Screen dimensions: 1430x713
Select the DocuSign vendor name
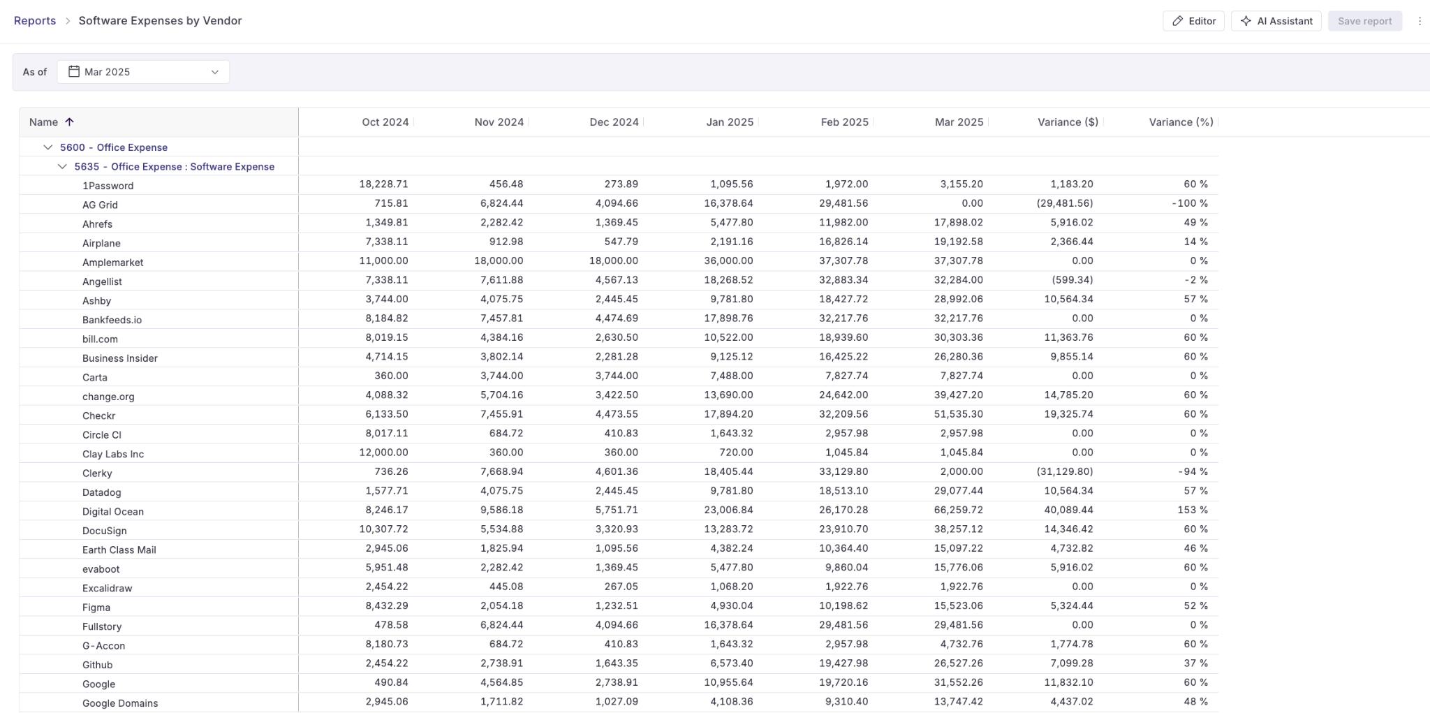[105, 531]
